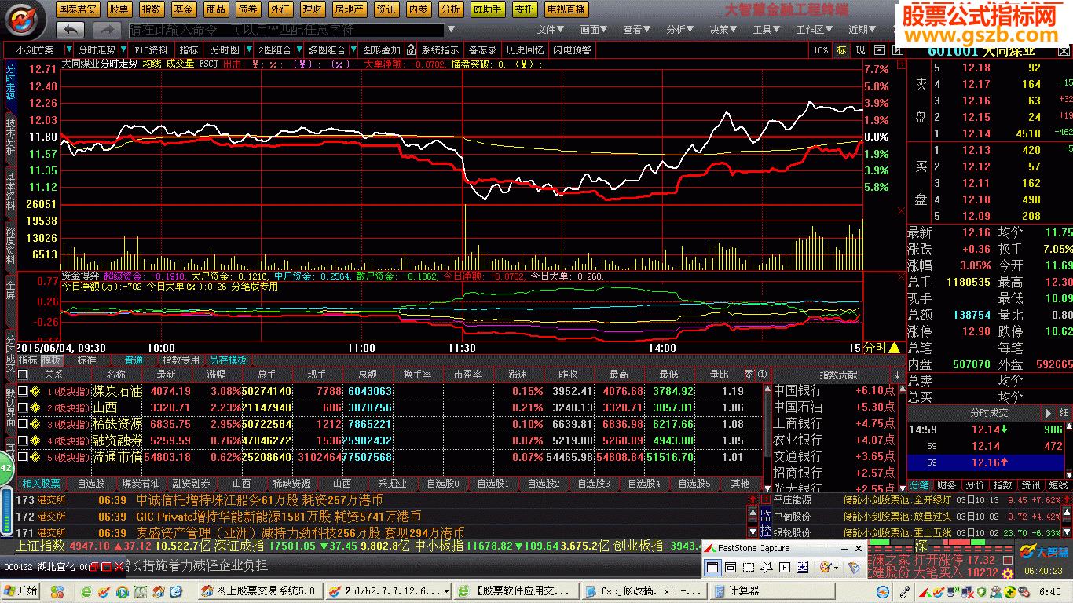Click the 10% zoom indicator

point(821,49)
